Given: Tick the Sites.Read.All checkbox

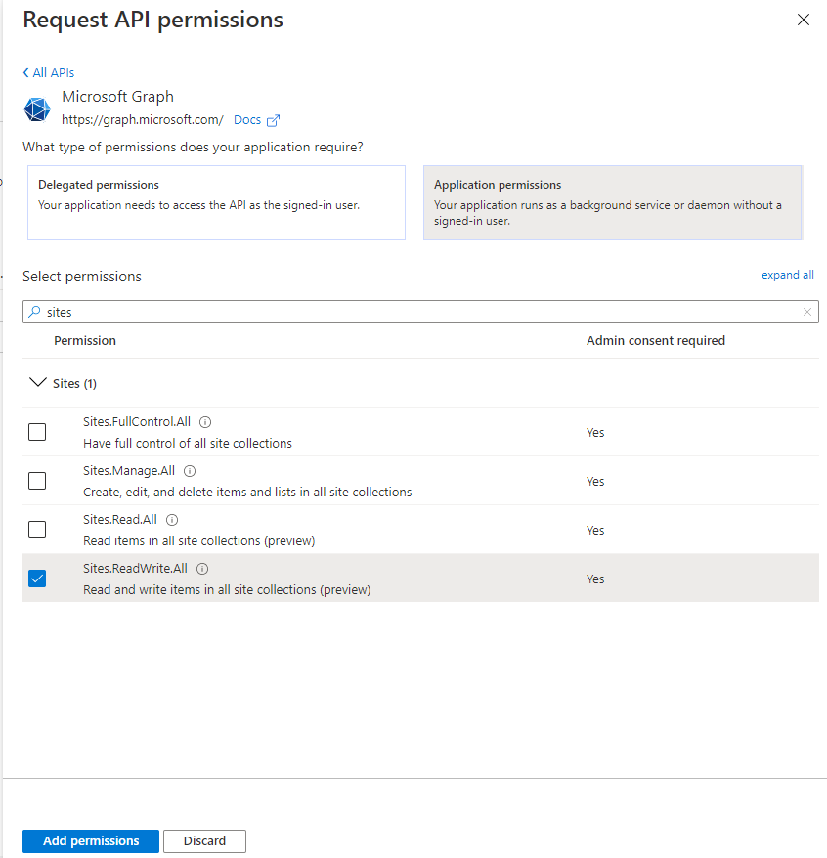Looking at the screenshot, I should pos(37,530).
